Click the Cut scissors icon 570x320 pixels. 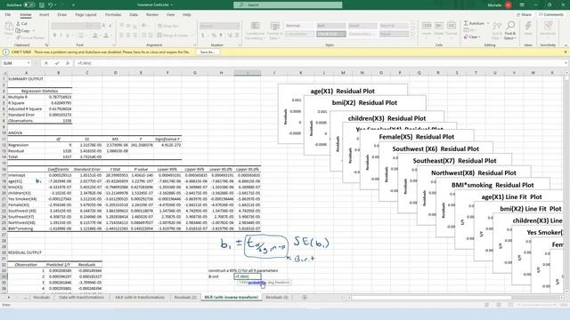click(18, 24)
